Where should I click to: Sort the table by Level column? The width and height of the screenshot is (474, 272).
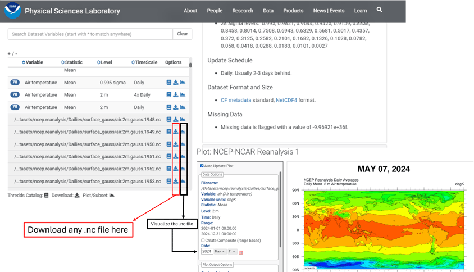click(x=104, y=62)
